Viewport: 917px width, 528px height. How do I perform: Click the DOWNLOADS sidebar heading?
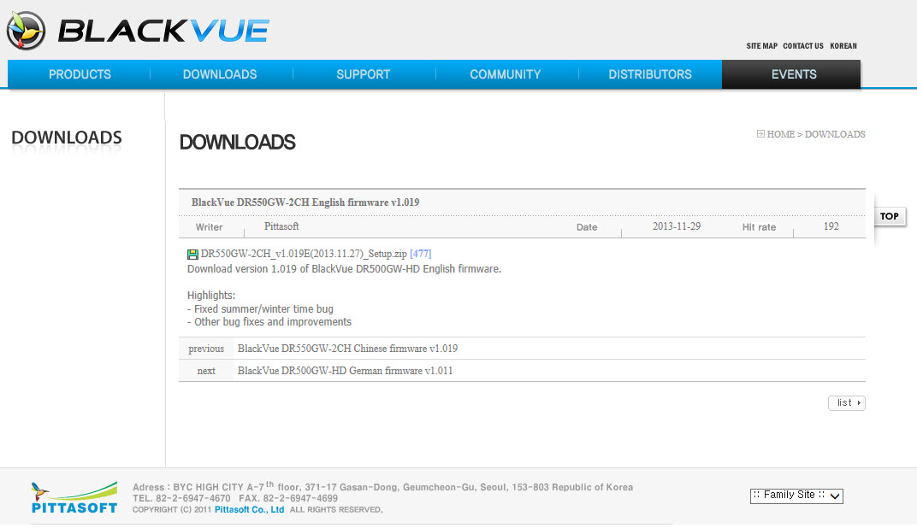67,138
